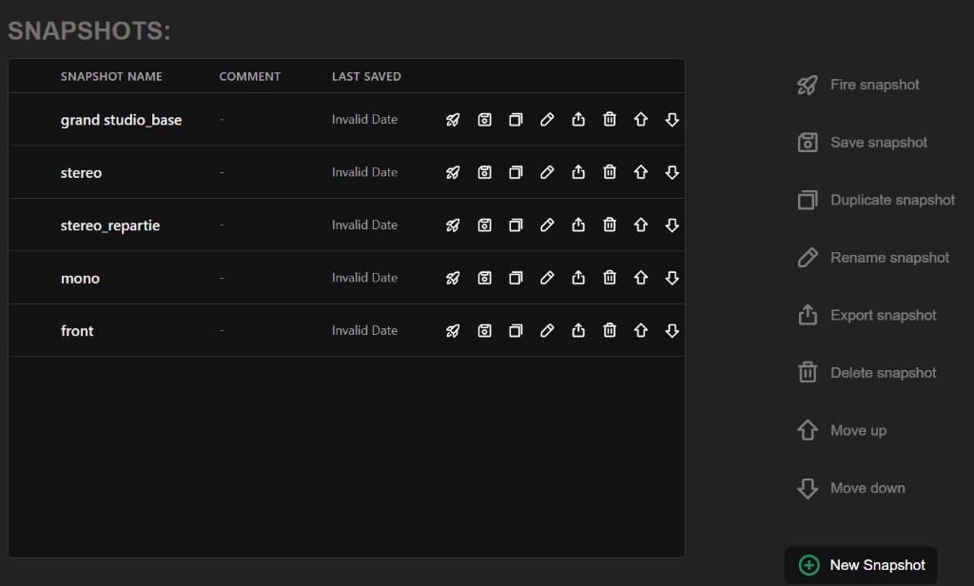Duplicate the stereo snapshot

tap(516, 172)
